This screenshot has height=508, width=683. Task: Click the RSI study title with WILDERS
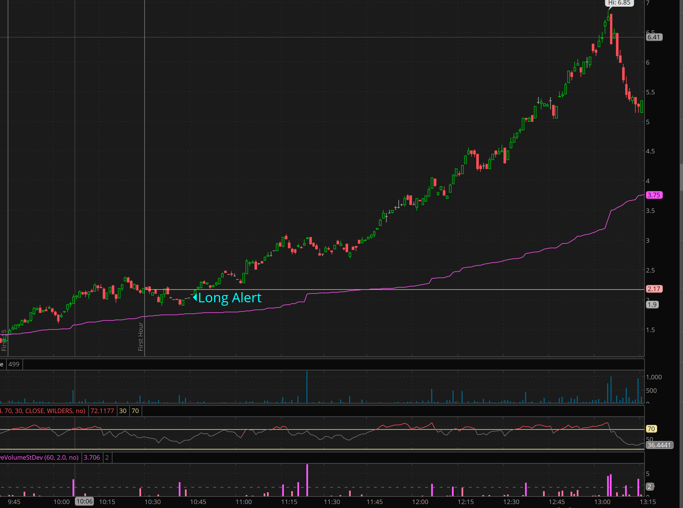43,411
